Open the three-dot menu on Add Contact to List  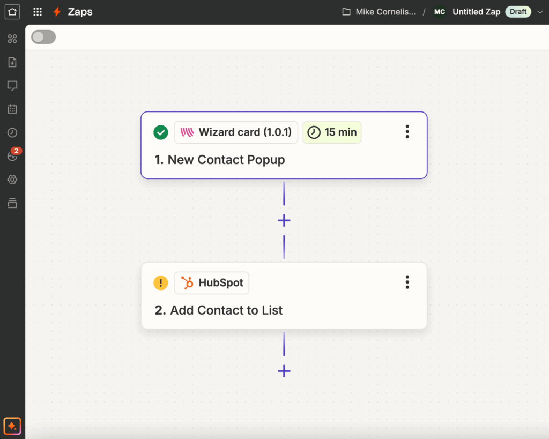tap(407, 282)
